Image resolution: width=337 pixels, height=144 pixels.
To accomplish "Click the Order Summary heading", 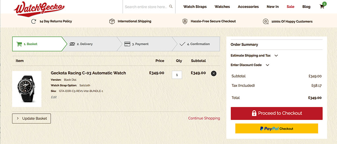I will 244,44.
